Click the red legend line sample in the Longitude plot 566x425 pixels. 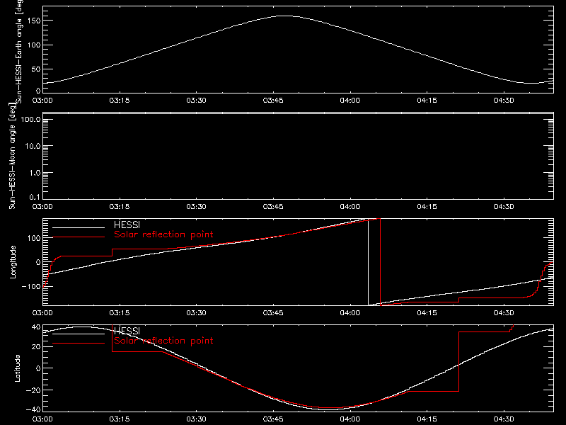pyautogui.click(x=79, y=237)
